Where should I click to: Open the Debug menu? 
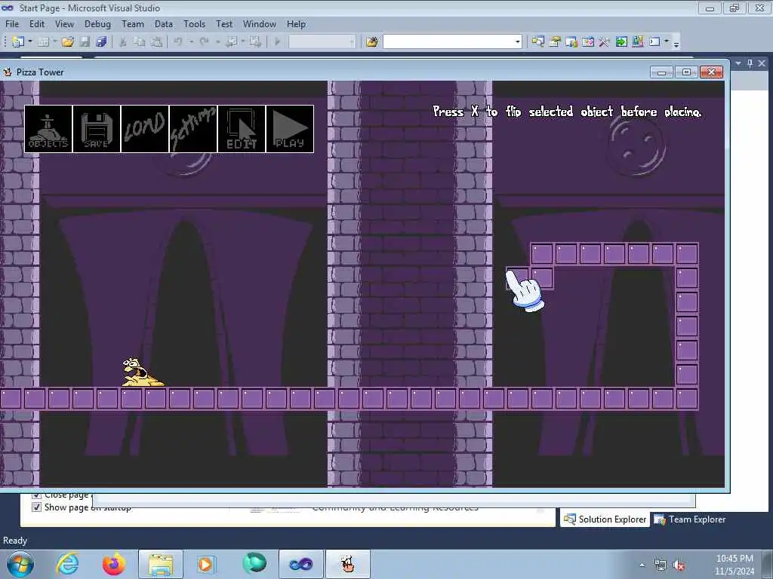[x=97, y=23]
